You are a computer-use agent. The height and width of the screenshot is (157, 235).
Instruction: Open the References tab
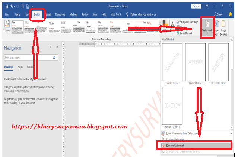point(60,14)
